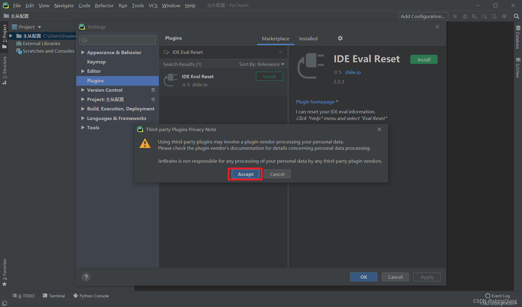Switch to the Installed tab
Image resolution: width=522 pixels, height=307 pixels.
pos(308,38)
